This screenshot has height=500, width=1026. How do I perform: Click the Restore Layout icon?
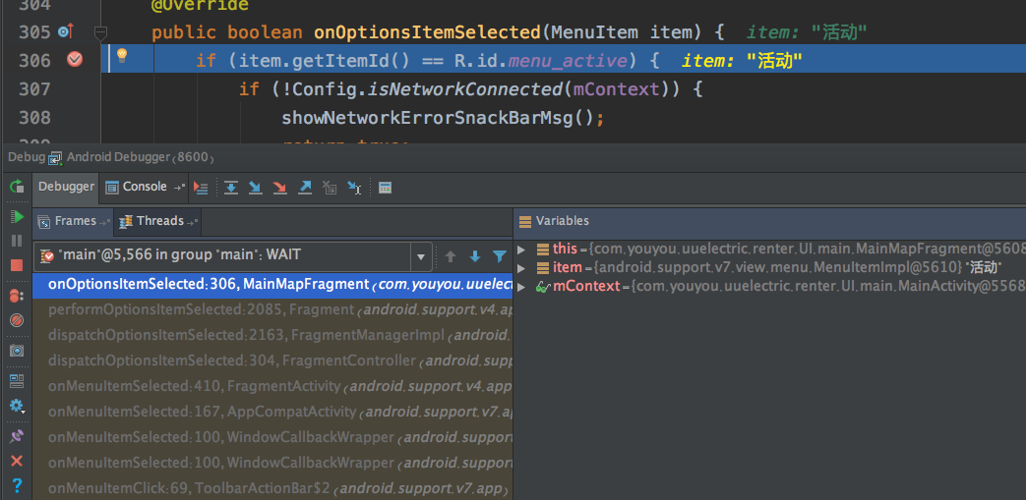point(17,380)
